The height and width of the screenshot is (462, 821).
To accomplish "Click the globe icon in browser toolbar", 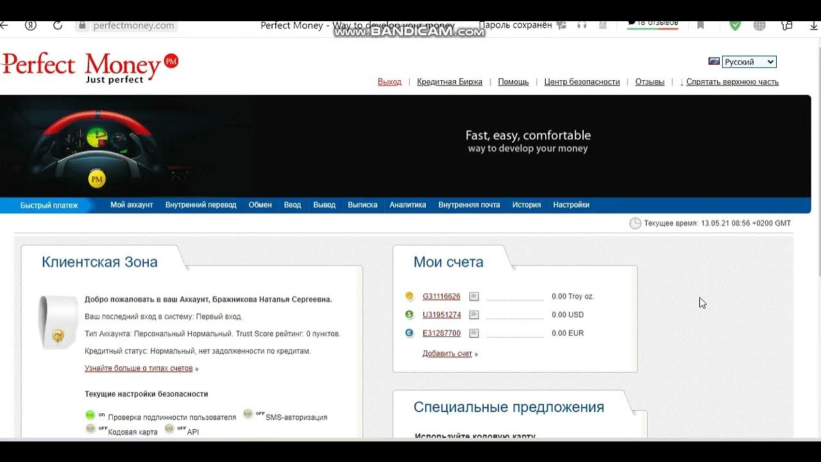I will coord(759,26).
